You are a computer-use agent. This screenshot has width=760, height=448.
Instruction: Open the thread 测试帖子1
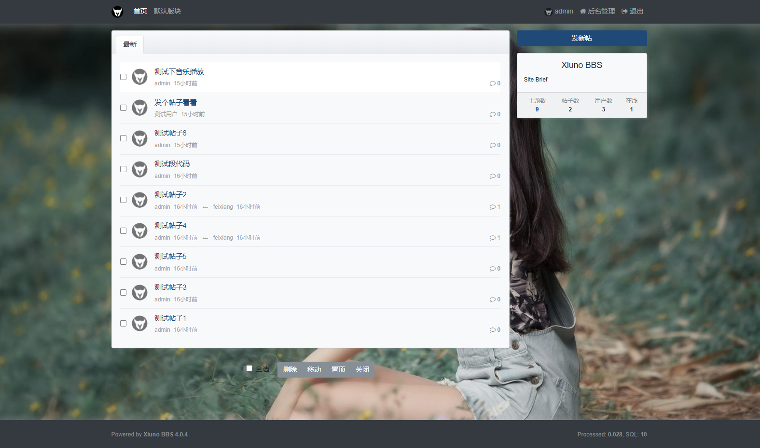click(x=170, y=318)
